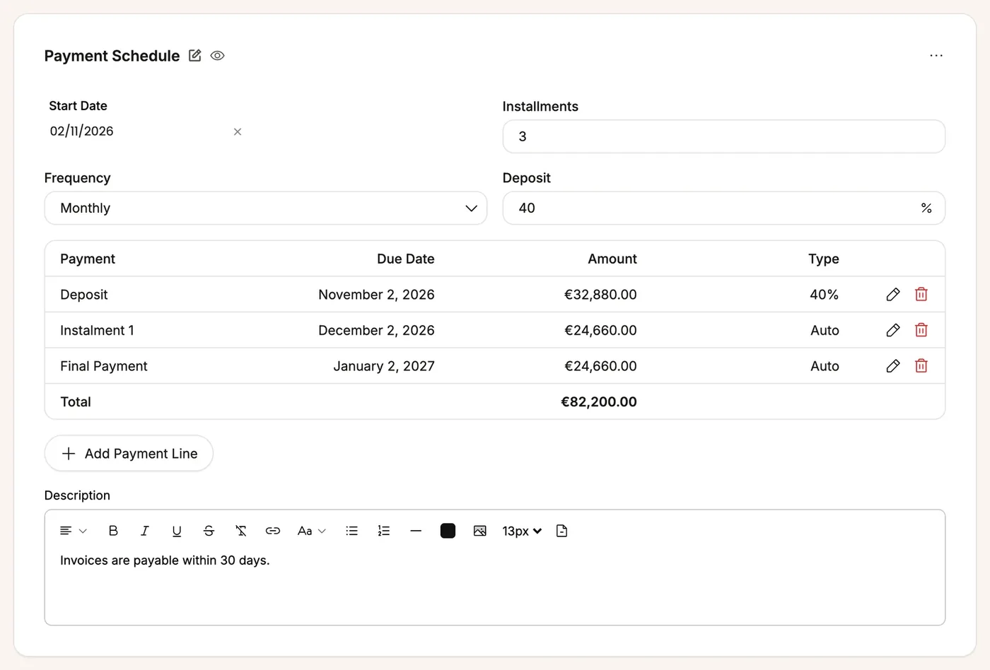Clear the Start Date field
The height and width of the screenshot is (670, 990).
click(x=238, y=131)
